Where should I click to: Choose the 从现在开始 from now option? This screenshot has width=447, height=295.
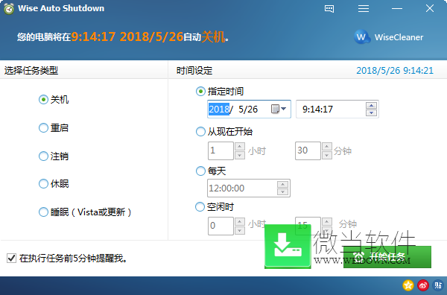point(200,131)
